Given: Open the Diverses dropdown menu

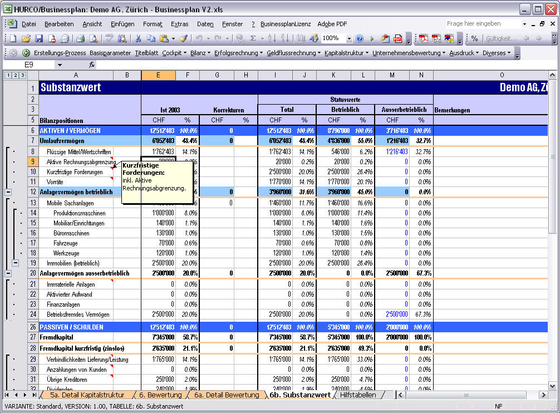Looking at the screenshot, I should (497, 53).
